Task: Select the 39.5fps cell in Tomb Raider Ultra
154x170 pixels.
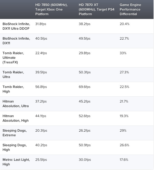Action: (41, 72)
